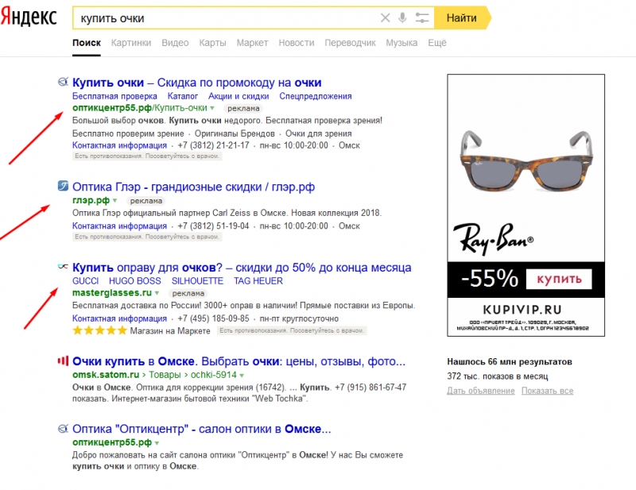Image resolution: width=636 pixels, height=490 pixels.
Task: Click the Найти search button
Action: click(462, 17)
